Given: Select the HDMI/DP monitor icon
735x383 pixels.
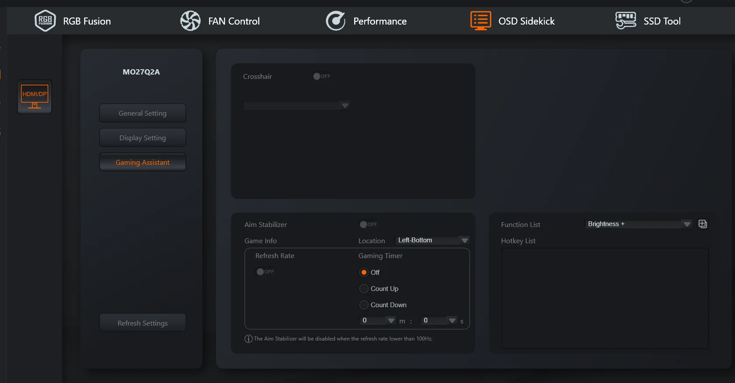Looking at the screenshot, I should pyautogui.click(x=35, y=96).
